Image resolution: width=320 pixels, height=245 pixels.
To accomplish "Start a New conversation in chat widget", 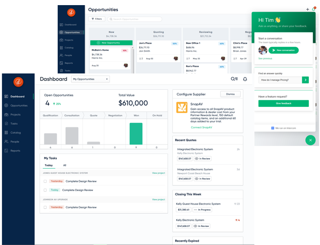I will [283, 50].
